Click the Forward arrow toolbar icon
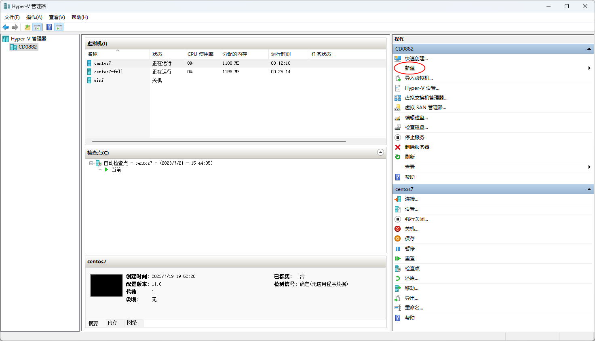 (x=15, y=27)
